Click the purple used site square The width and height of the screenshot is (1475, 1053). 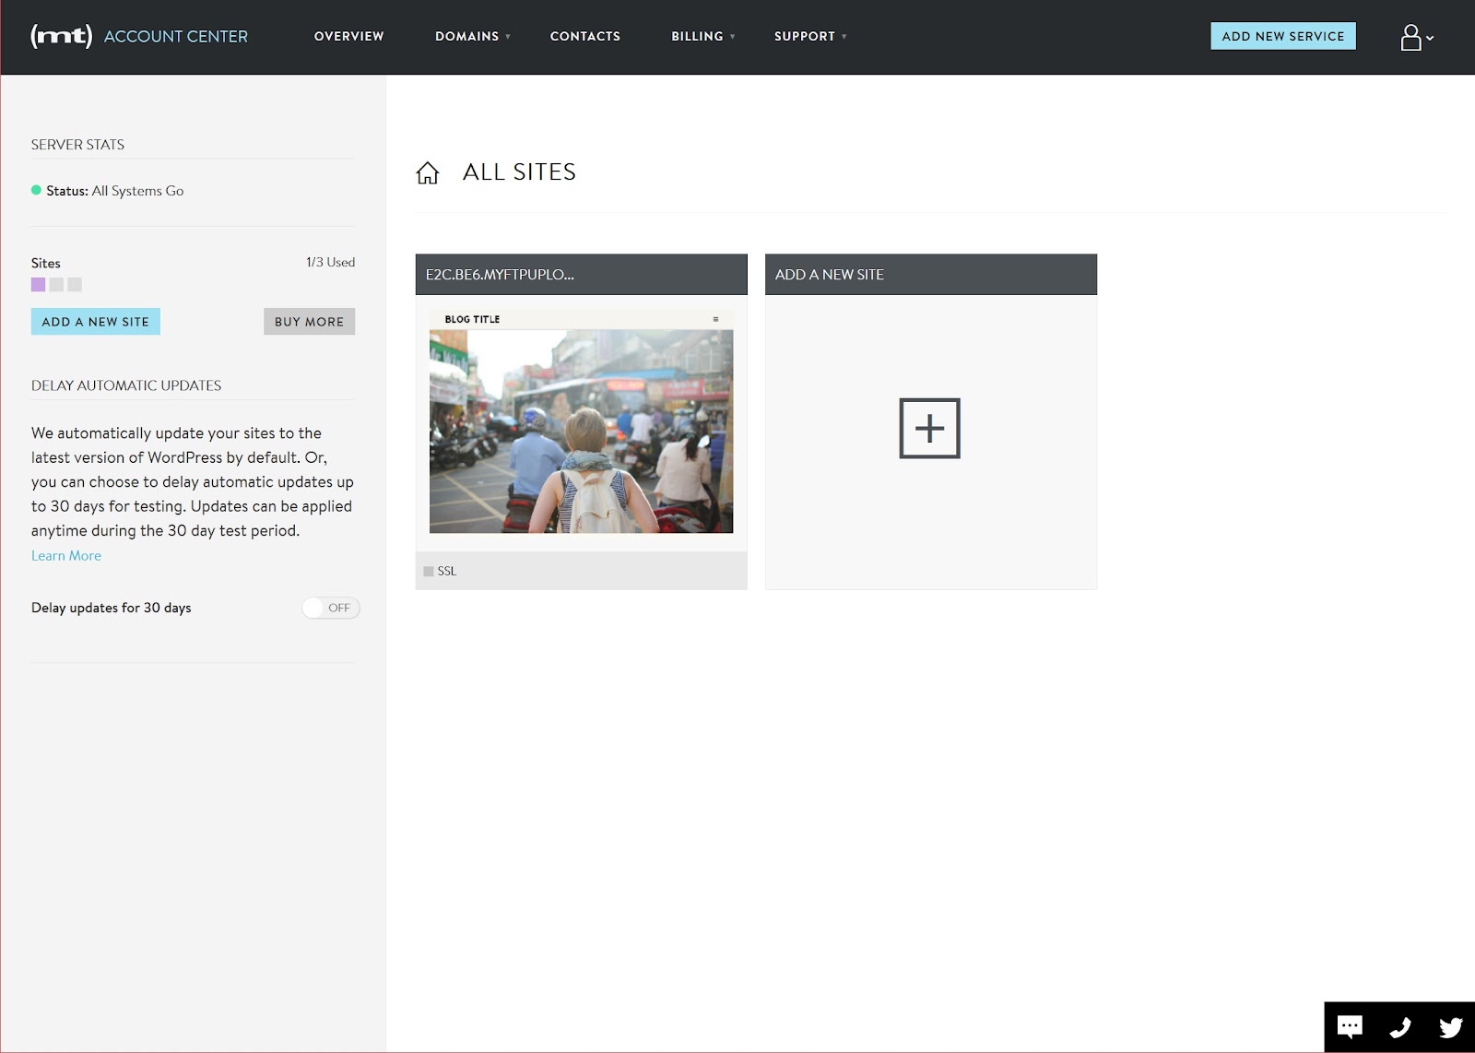pyautogui.click(x=38, y=285)
